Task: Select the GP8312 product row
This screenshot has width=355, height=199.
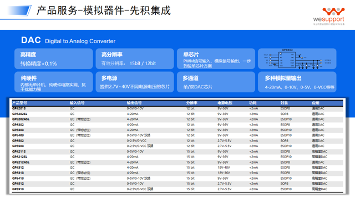Action: 177,167
